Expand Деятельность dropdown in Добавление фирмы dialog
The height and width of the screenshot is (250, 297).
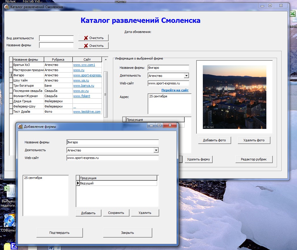(156, 150)
